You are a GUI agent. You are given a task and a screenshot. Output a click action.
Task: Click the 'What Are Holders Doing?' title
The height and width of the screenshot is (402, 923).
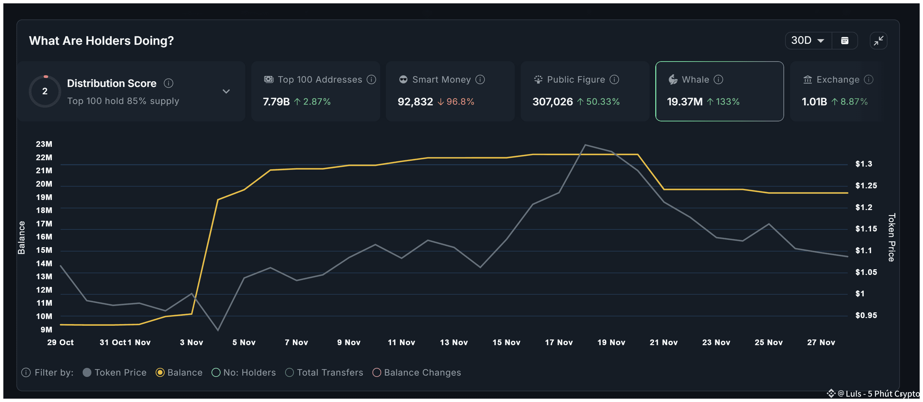[x=101, y=40]
